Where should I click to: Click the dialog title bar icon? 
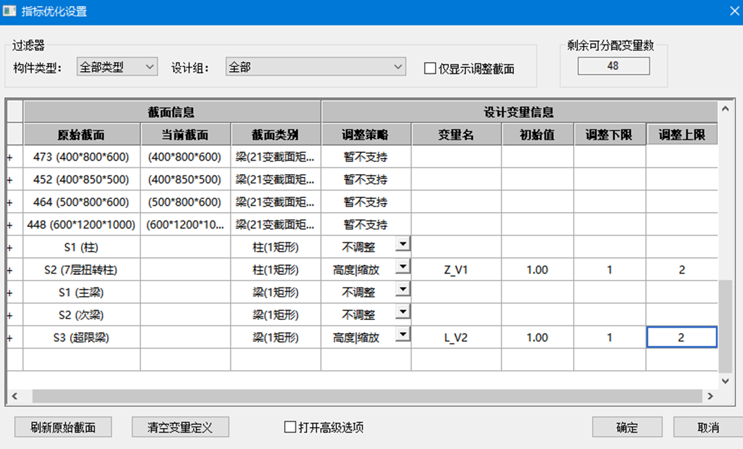(10, 11)
